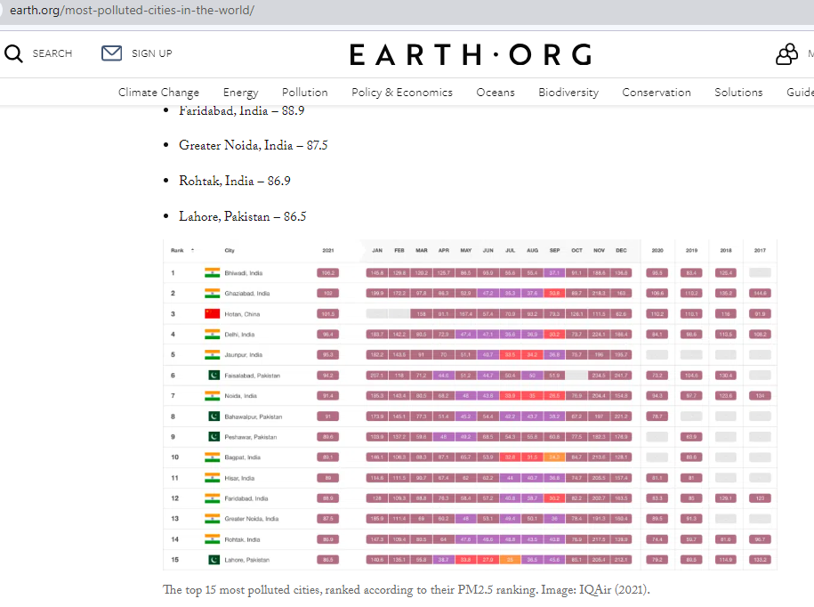Image resolution: width=814 pixels, height=607 pixels.
Task: Click 'Peshawar, Pakistan' in table
Action: point(250,437)
